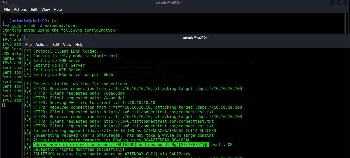Open View menu in front terminal window
This screenshot has height=158, width=350.
click(67, 45)
